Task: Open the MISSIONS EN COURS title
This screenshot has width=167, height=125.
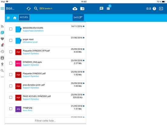Action: [x=33, y=28]
